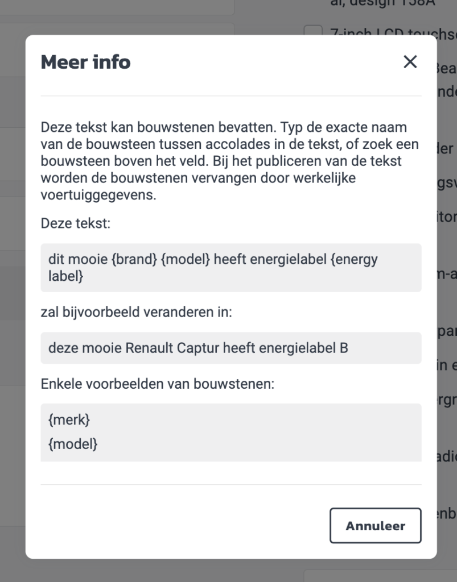Click {model} in the examples list

pos(73,444)
